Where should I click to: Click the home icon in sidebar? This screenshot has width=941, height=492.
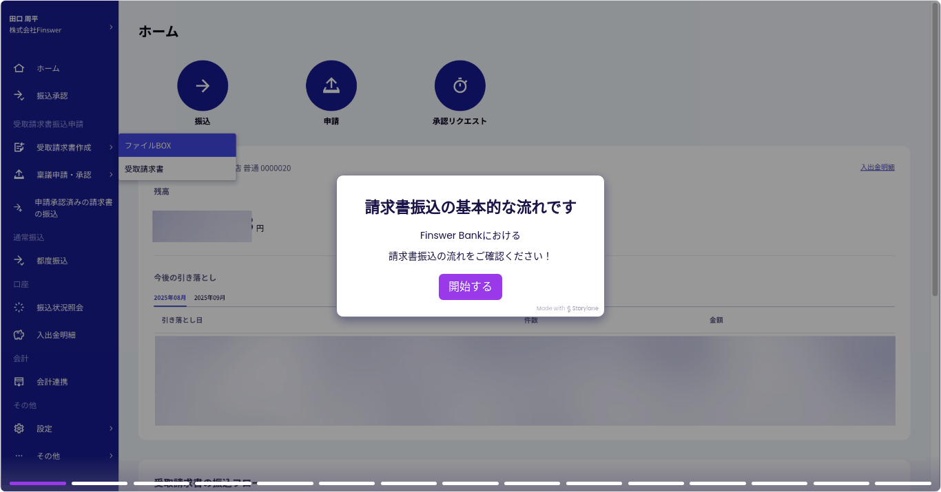(19, 68)
